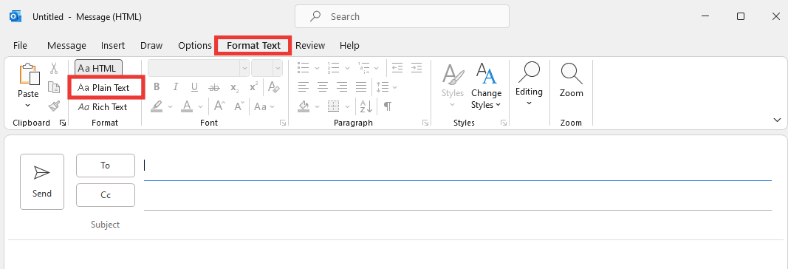Click the Format Painter brush icon
This screenshot has height=269, width=788.
coord(54,106)
